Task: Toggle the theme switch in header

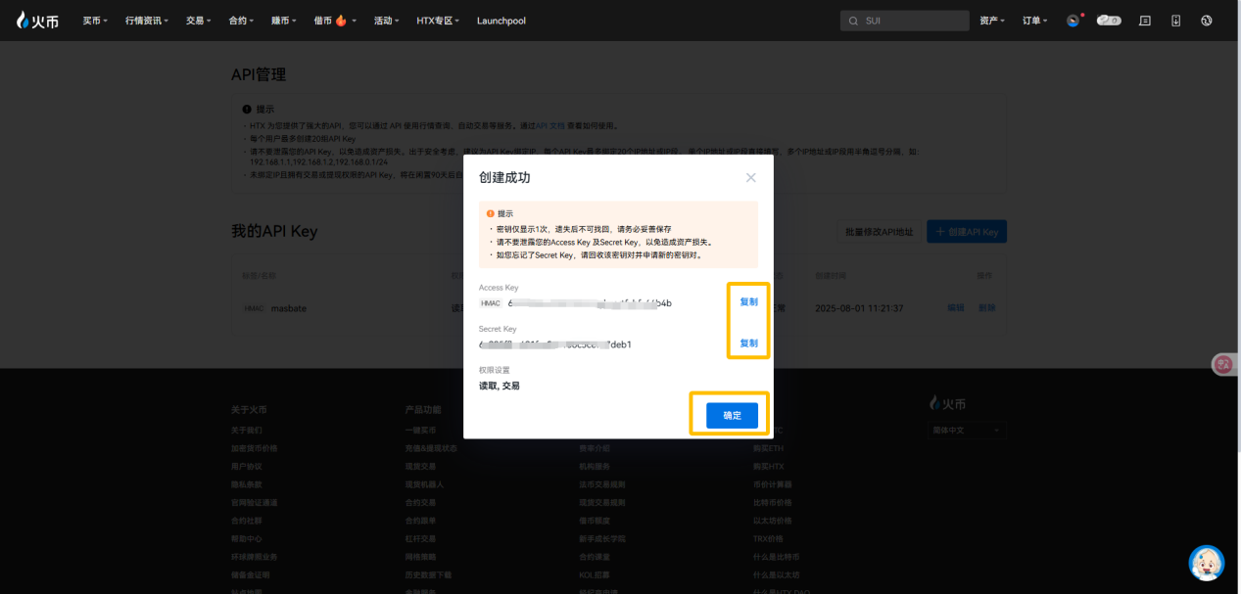Action: pyautogui.click(x=1109, y=20)
